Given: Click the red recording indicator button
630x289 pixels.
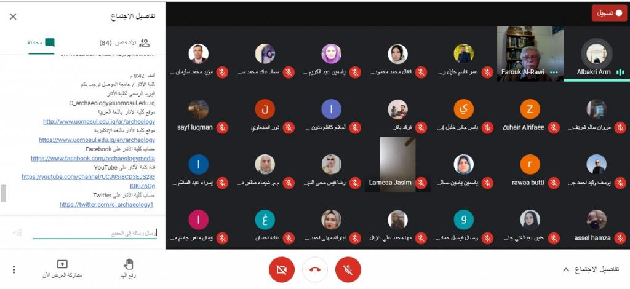Looking at the screenshot, I should point(609,14).
